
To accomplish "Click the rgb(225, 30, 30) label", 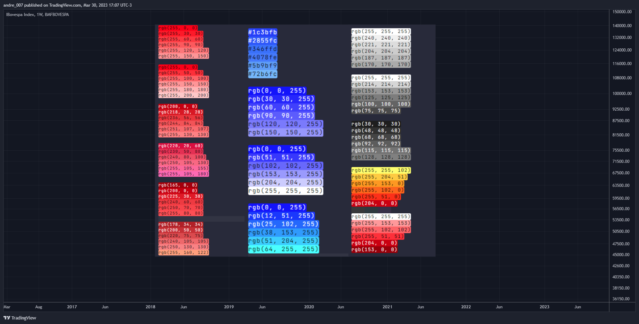I will [181, 196].
